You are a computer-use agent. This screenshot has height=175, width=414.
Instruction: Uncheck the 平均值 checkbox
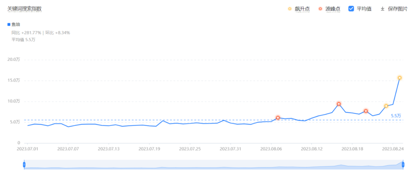tap(351, 9)
